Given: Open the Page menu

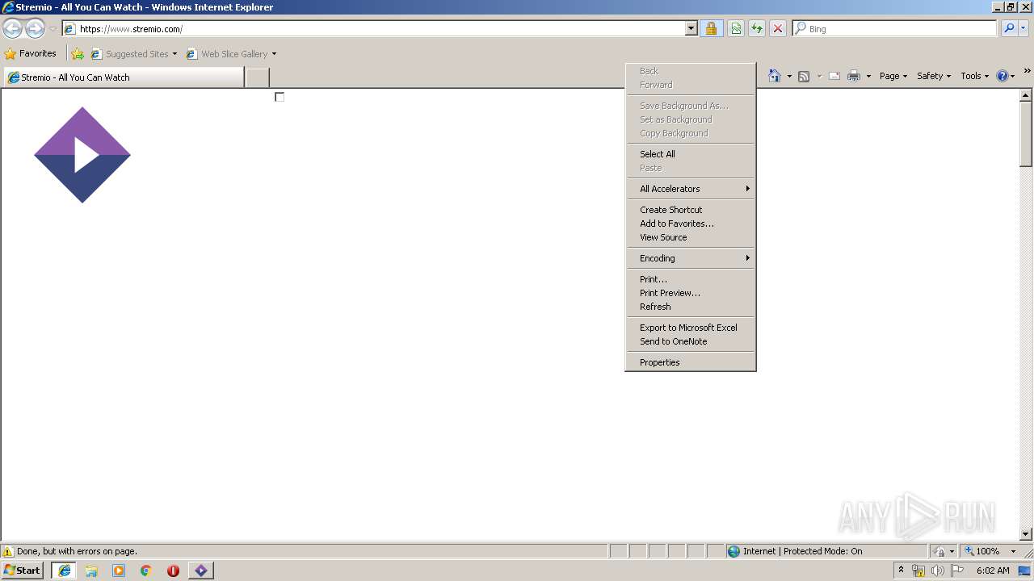Looking at the screenshot, I should point(893,76).
